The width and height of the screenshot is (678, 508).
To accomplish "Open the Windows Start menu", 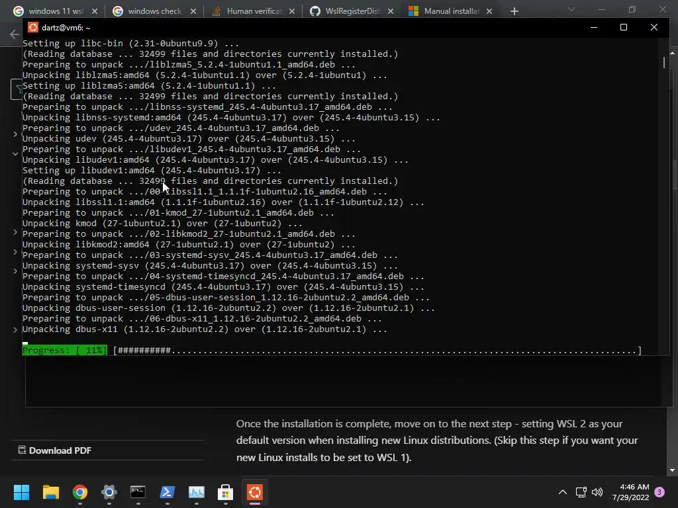I will pyautogui.click(x=21, y=492).
